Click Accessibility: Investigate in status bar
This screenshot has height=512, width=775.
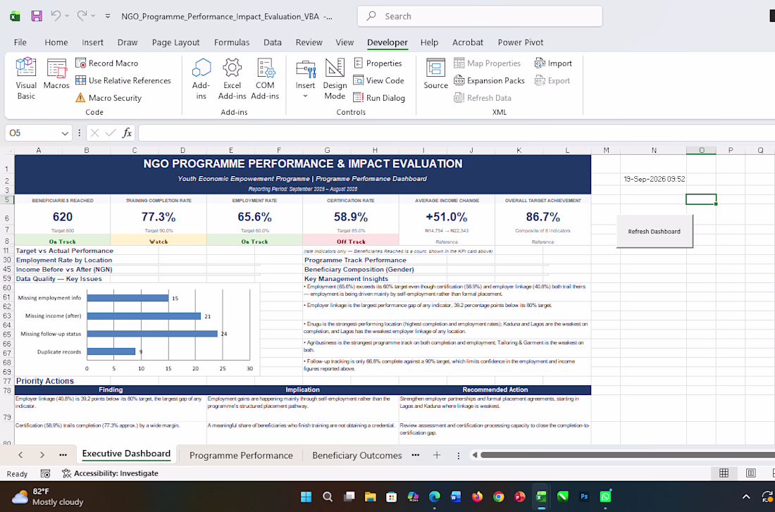point(110,473)
